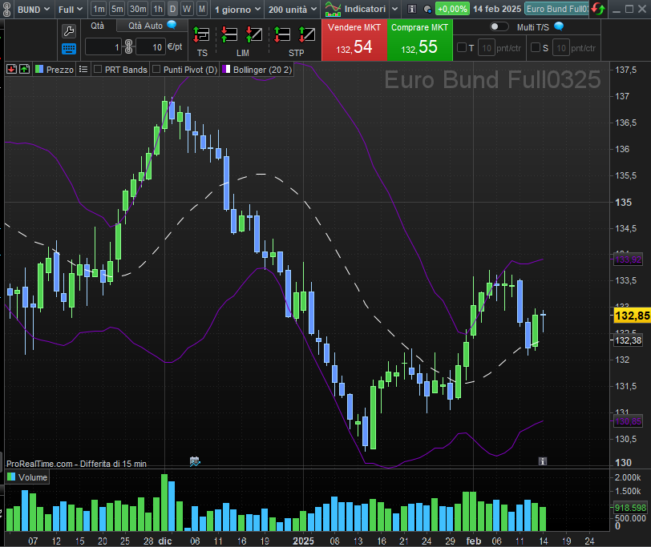651x547 pixels.
Task: Open the trading settings wrench icon
Action: 68,31
